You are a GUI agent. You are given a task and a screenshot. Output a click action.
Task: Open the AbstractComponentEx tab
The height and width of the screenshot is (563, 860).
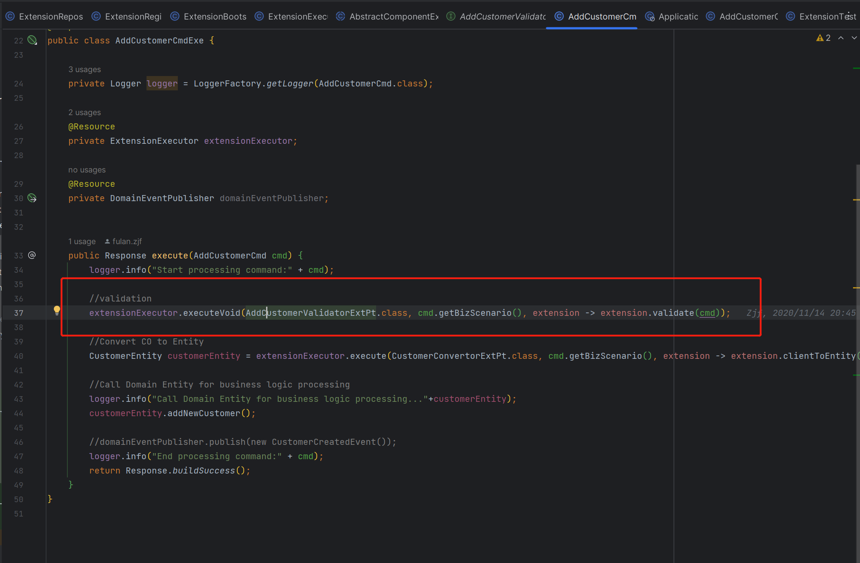[x=388, y=17]
